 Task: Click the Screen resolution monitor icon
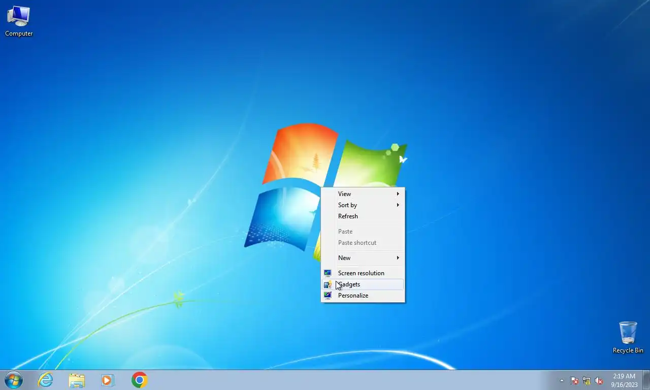pos(328,273)
